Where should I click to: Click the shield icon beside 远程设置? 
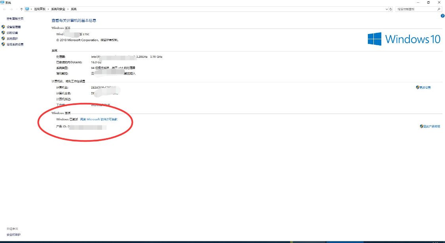pyautogui.click(x=3, y=32)
